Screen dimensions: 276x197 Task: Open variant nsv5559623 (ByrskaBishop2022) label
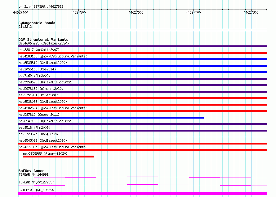coord(46,82)
